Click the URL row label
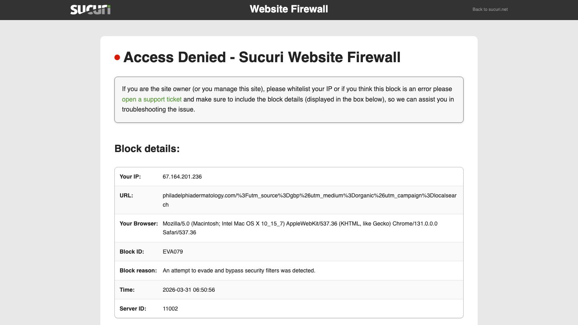 pos(126,195)
